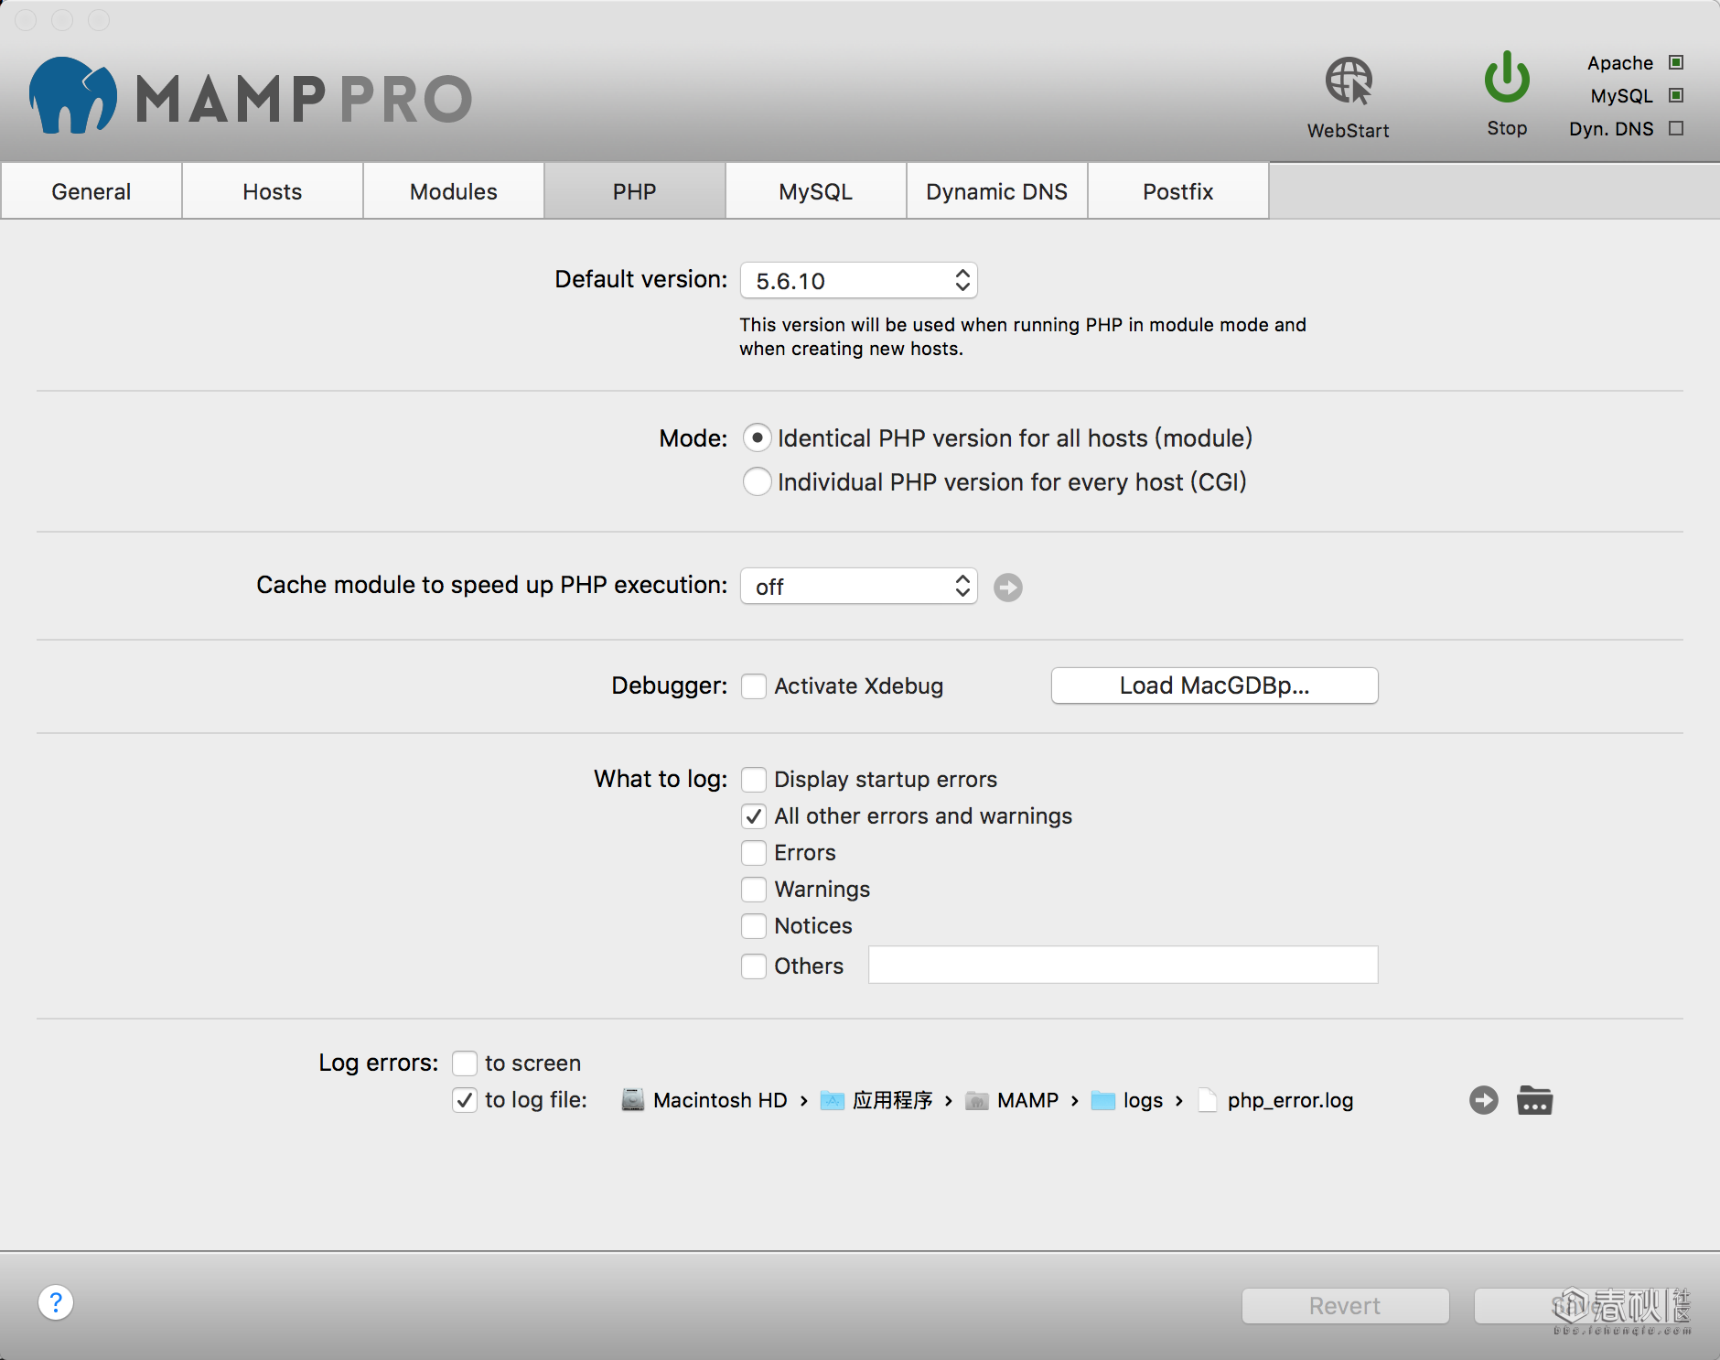This screenshot has width=1720, height=1360.
Task: Click the Stop power icon
Action: [x=1507, y=77]
